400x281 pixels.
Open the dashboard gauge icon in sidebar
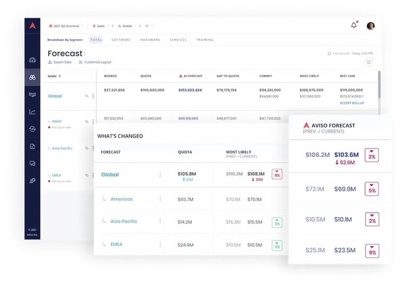(33, 60)
